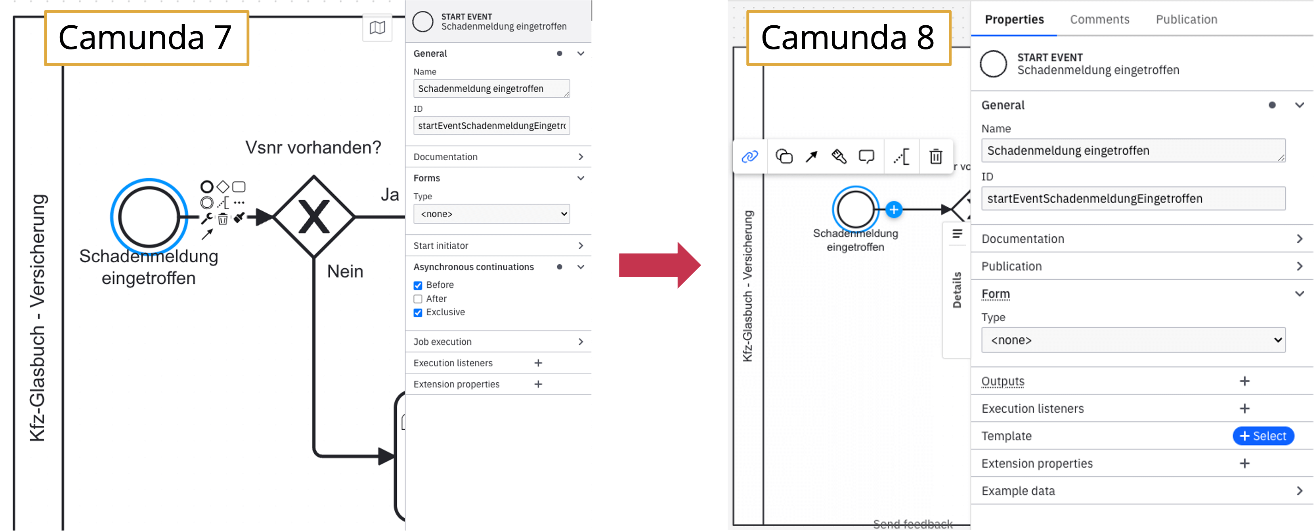Add comment via speech bubble icon in Camunda 8
1315x531 pixels.
pyautogui.click(x=866, y=156)
